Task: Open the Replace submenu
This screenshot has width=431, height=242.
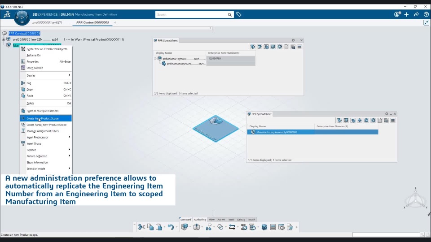Action: pos(46,150)
